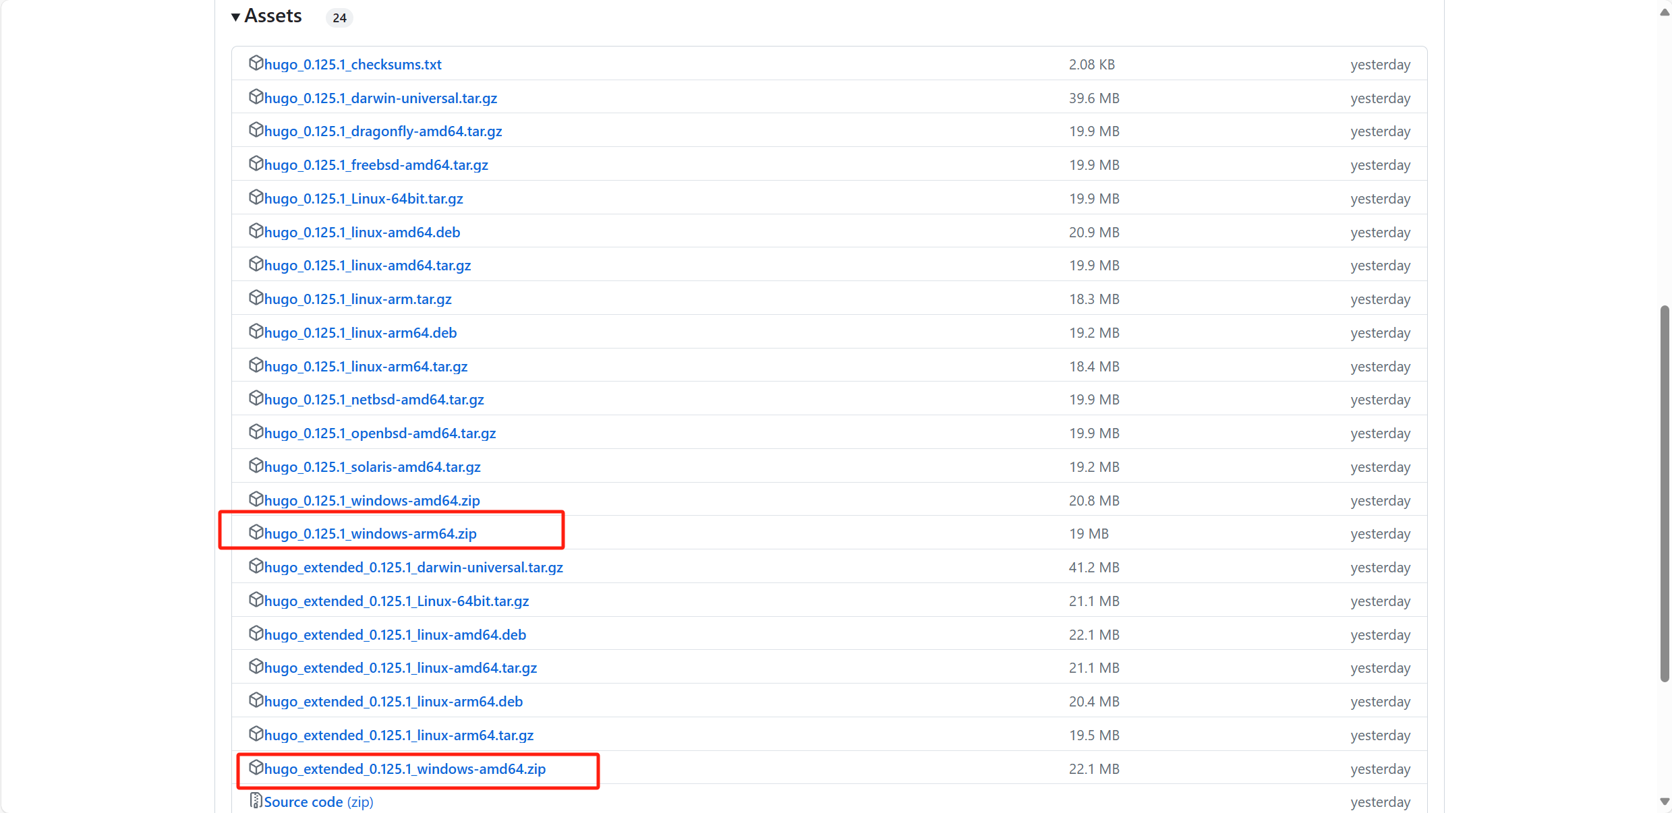This screenshot has width=1672, height=813.
Task: Click package icon beside hugo_extended windows-amd64.zip
Action: click(256, 768)
